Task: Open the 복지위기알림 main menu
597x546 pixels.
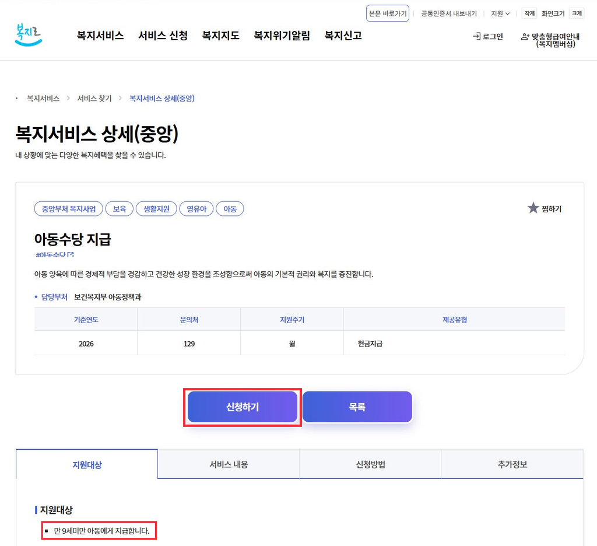Action: coord(282,36)
